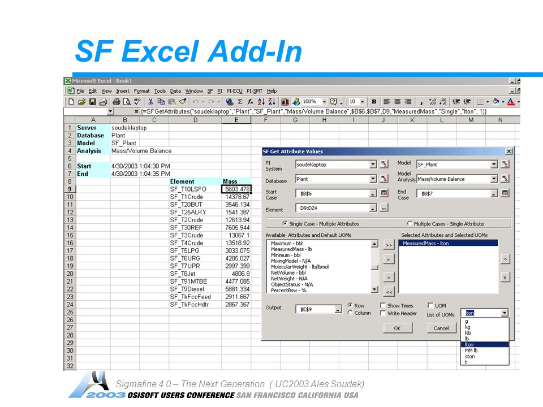
Task: Select Single Case - Multiple Attributes option
Action: (x=321, y=224)
